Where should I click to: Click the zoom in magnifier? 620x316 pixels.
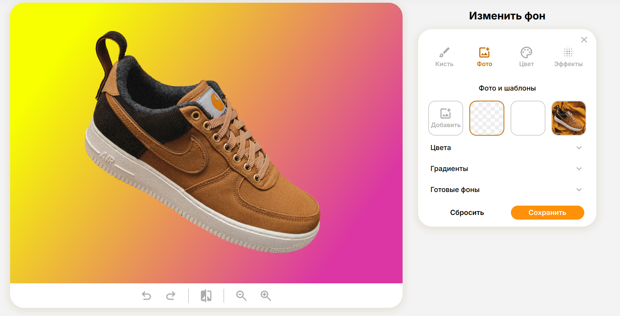click(266, 296)
